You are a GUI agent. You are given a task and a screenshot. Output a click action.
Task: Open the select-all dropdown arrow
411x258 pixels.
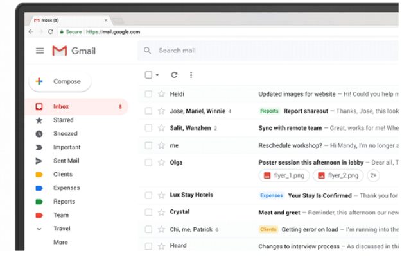pos(157,75)
